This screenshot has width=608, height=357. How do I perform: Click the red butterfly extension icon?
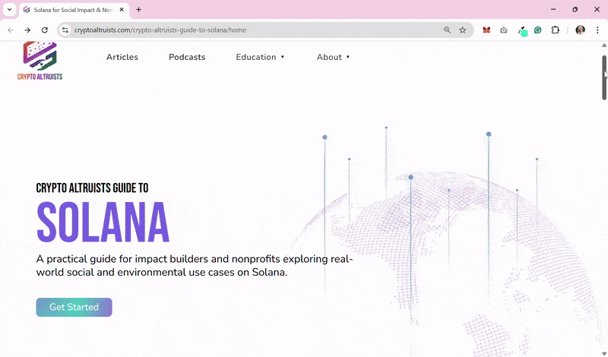tap(486, 30)
